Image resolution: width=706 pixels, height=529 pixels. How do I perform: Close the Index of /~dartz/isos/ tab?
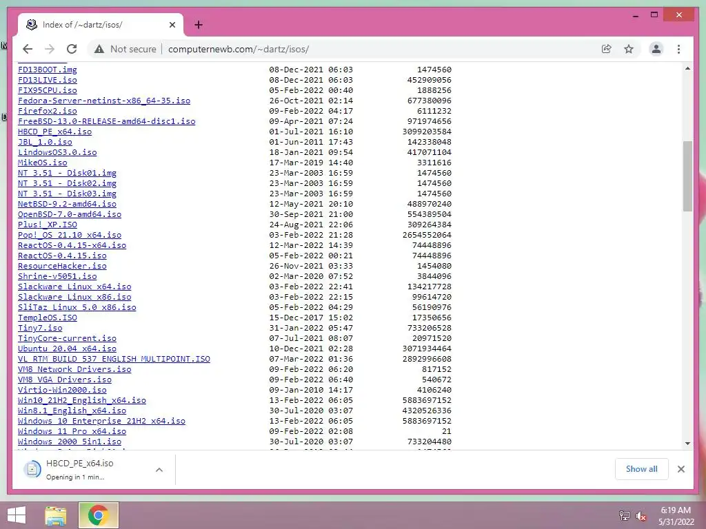(172, 25)
